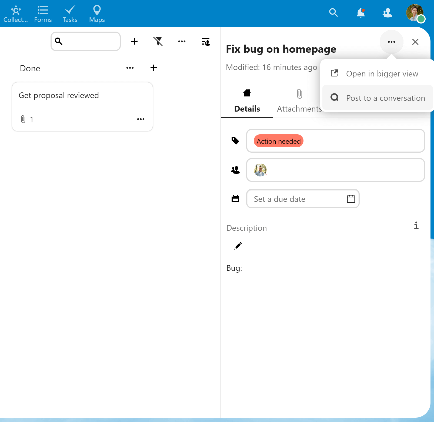This screenshot has height=422, width=434.
Task: Open the Maps app
Action: (x=97, y=14)
